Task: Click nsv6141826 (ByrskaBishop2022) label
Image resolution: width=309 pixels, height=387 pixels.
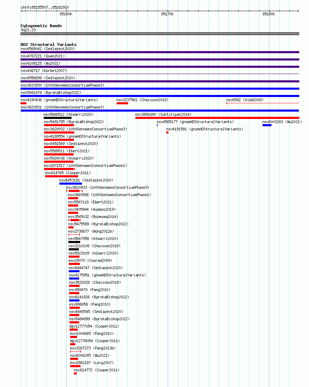Action: coord(99,297)
